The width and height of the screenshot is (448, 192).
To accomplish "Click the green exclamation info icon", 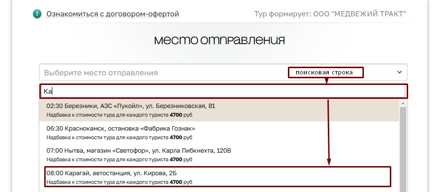I will pyautogui.click(x=37, y=14).
